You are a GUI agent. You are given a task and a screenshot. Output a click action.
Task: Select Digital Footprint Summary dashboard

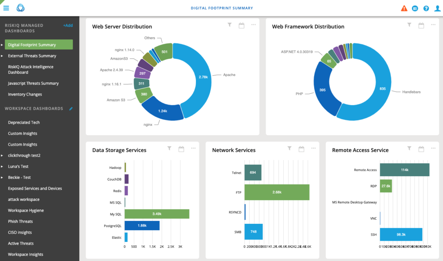pyautogui.click(x=39, y=45)
